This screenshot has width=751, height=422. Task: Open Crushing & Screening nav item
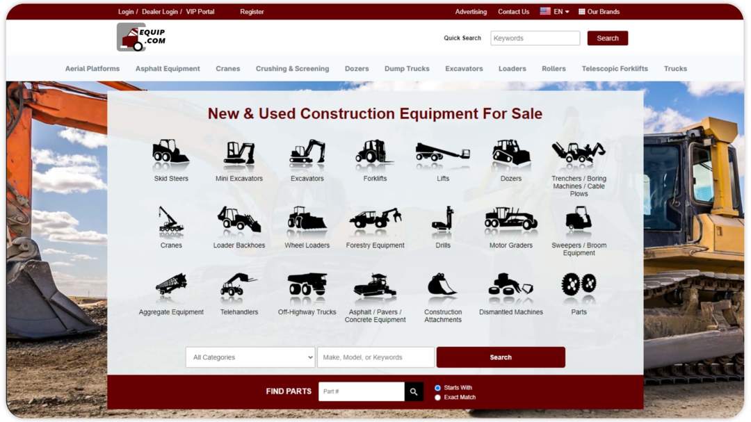pyautogui.click(x=292, y=69)
